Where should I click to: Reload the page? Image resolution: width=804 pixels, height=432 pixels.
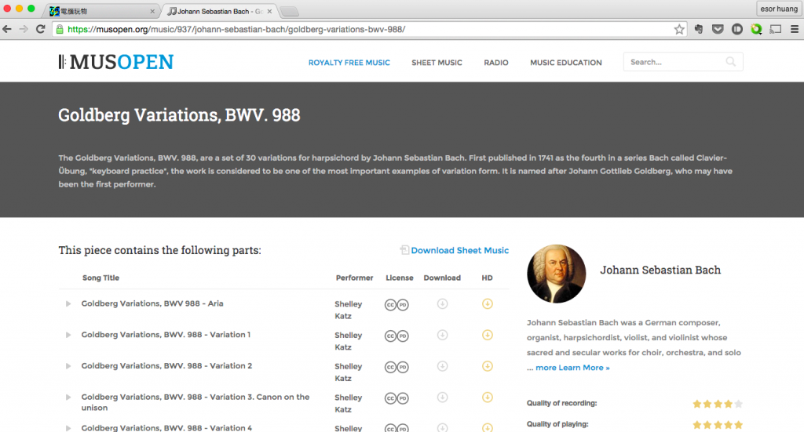41,29
